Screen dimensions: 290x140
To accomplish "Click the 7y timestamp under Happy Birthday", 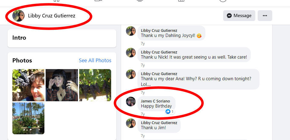I will pyautogui.click(x=143, y=114).
